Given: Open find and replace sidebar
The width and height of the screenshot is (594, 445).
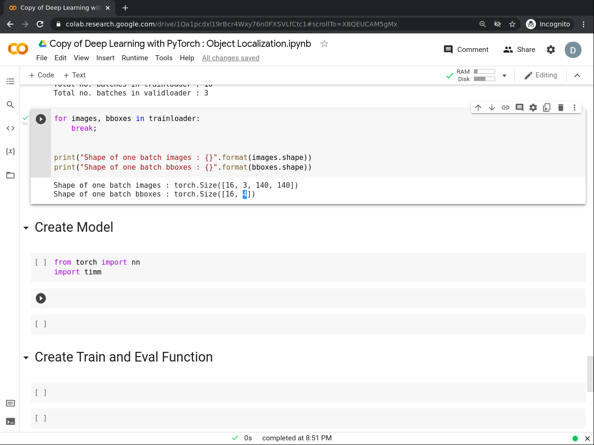Looking at the screenshot, I should (10, 105).
